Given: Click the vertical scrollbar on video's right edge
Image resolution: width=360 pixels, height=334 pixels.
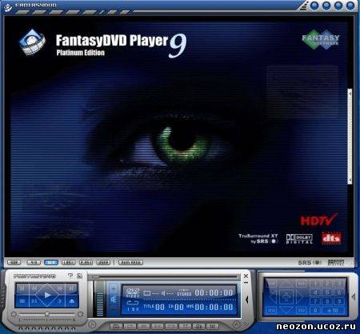Looking at the screenshot, I should pos(350,137).
